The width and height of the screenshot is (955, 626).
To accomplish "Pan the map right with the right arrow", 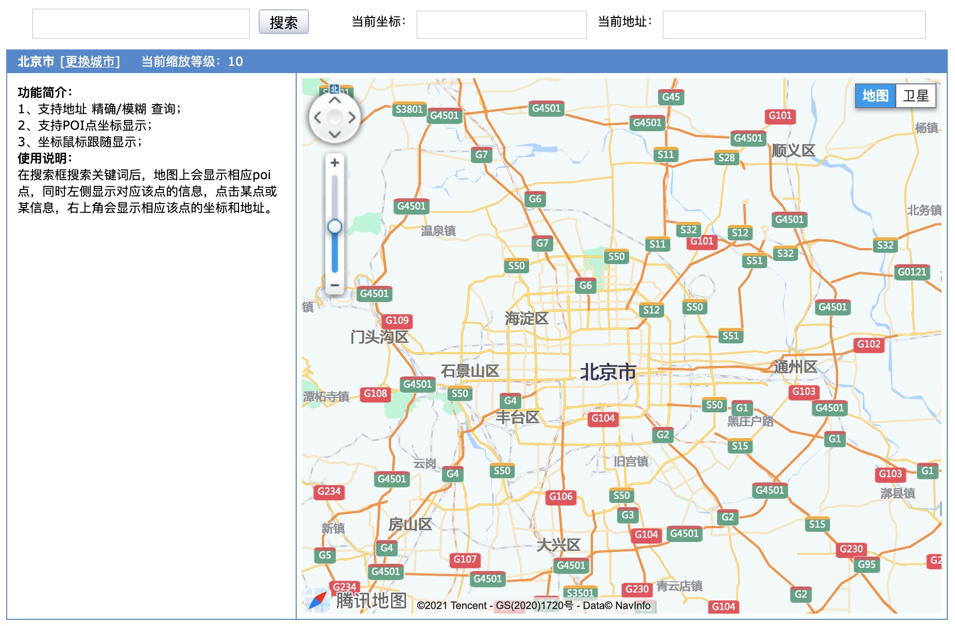I will point(351,117).
